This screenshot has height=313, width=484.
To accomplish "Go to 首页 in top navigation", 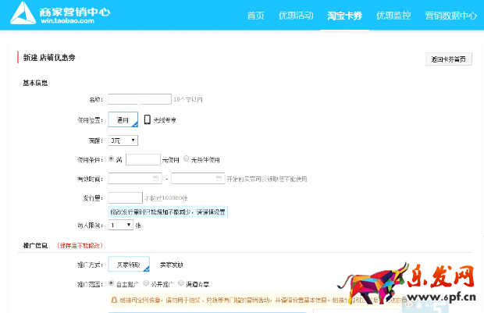I will coord(255,16).
